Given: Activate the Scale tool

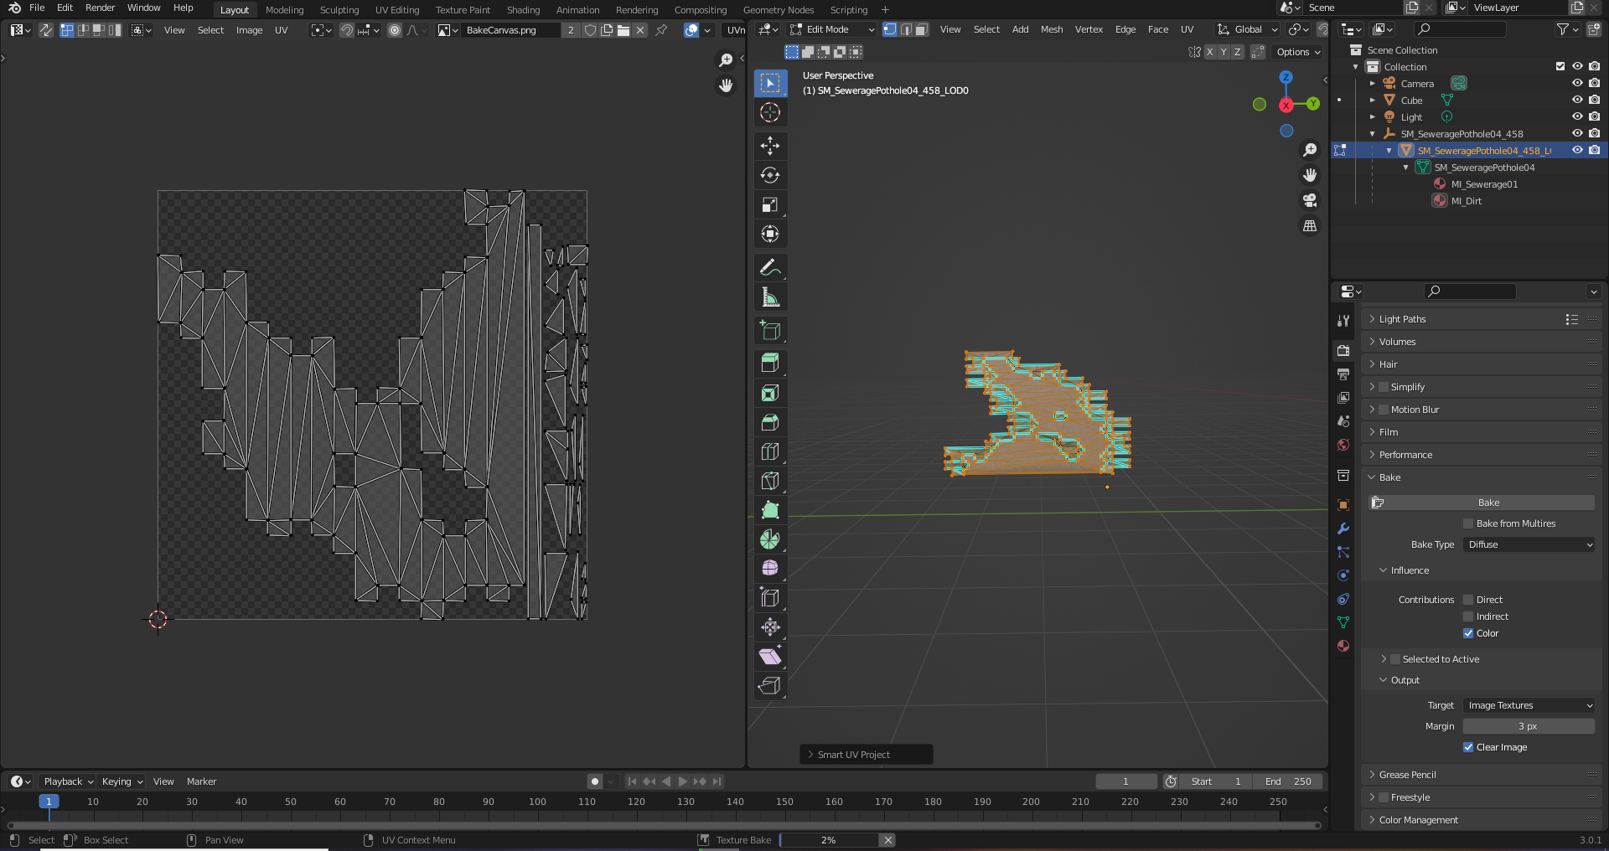Looking at the screenshot, I should click(x=770, y=204).
